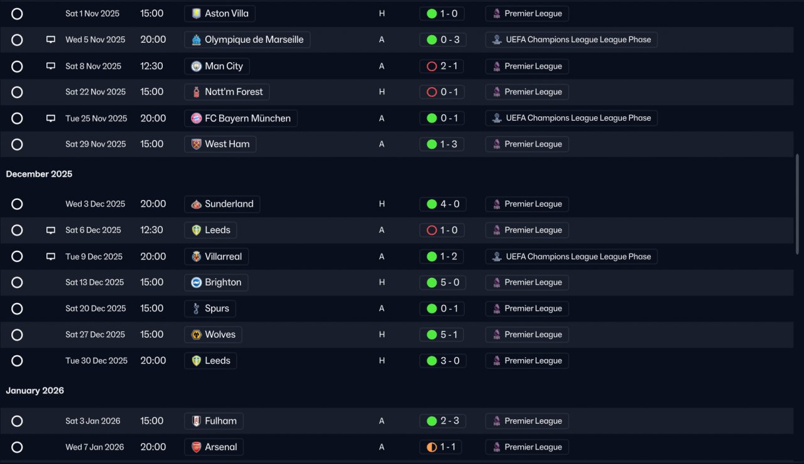Open the 2 - 1 Man City result
The image size is (804, 464).
443,66
